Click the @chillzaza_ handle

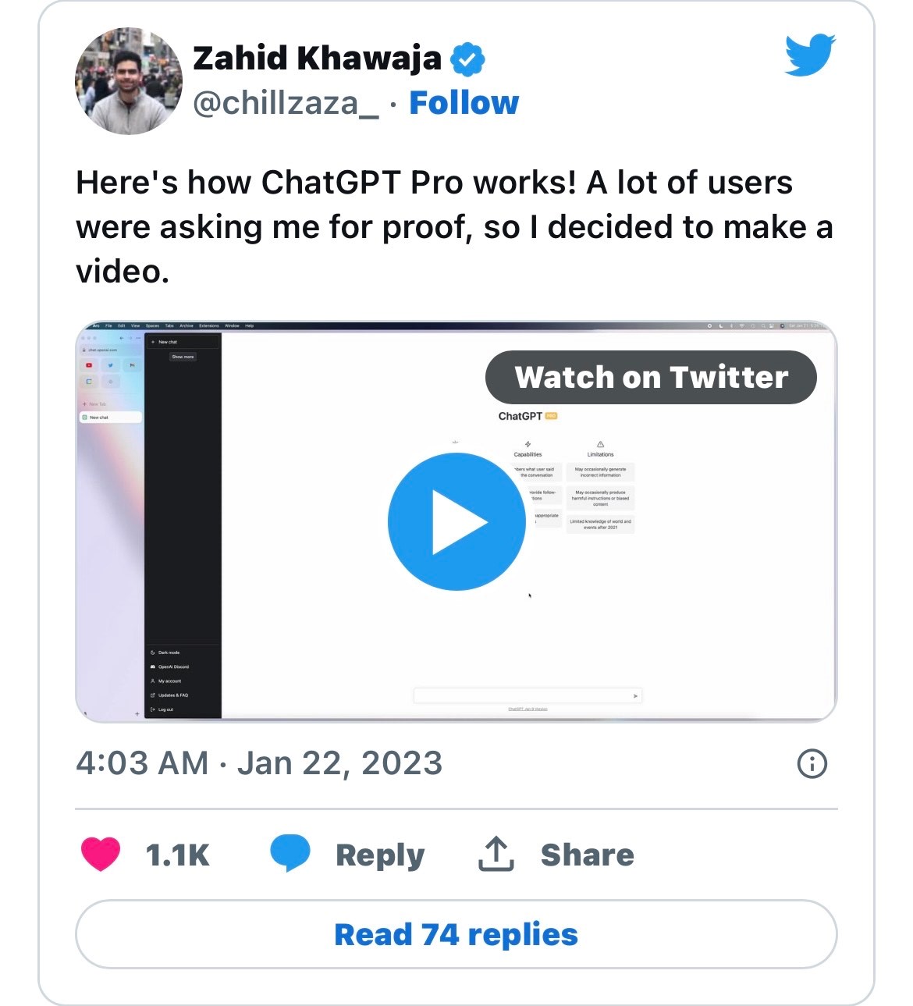[x=285, y=103]
